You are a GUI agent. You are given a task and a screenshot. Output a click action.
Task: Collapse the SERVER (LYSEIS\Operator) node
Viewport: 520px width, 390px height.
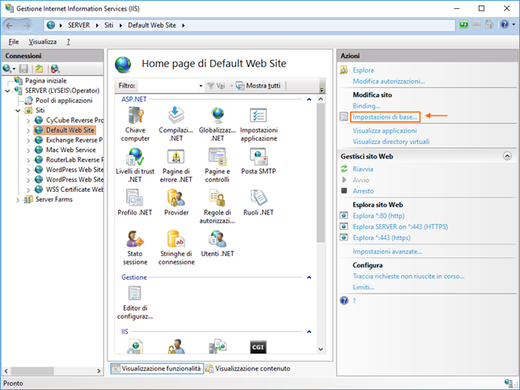[x=7, y=91]
